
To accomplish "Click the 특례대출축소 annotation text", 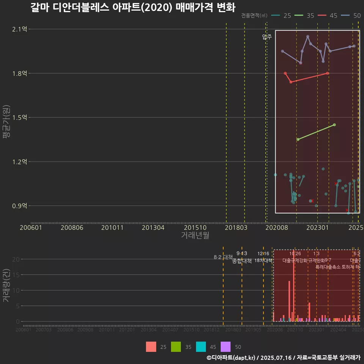I will click(328, 267).
